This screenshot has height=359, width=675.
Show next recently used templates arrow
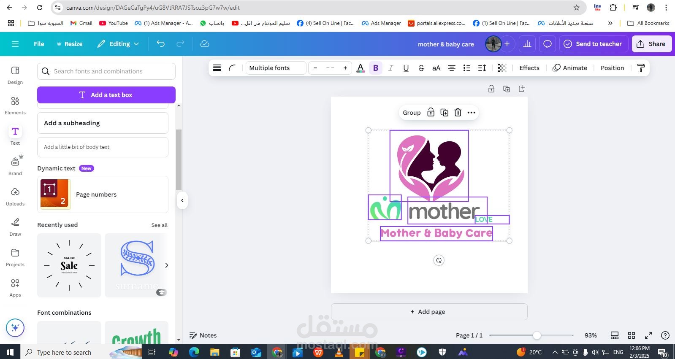pos(167,265)
